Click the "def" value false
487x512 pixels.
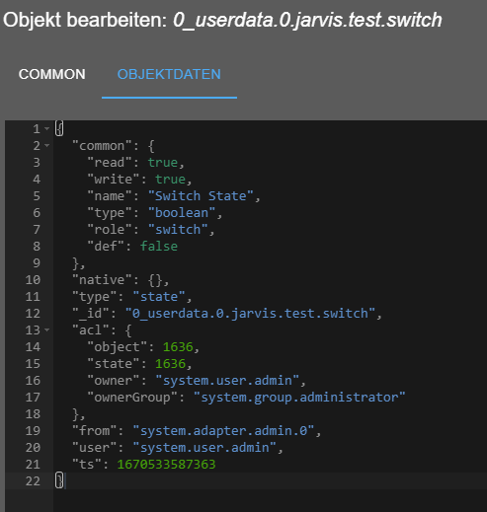pos(159,247)
